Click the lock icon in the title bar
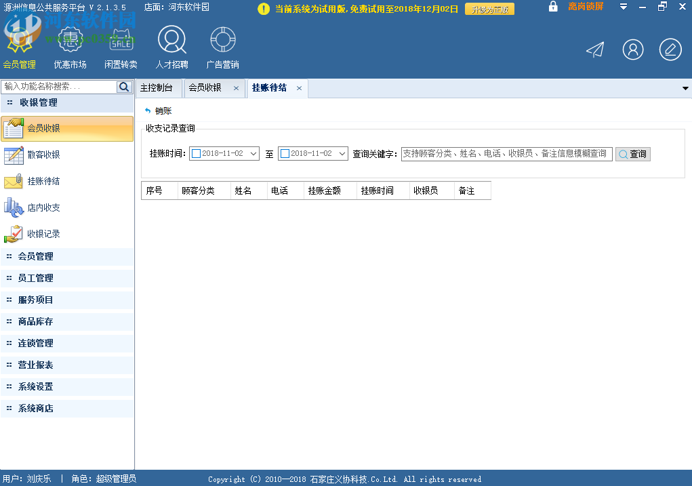This screenshot has height=486, width=692. [552, 6]
